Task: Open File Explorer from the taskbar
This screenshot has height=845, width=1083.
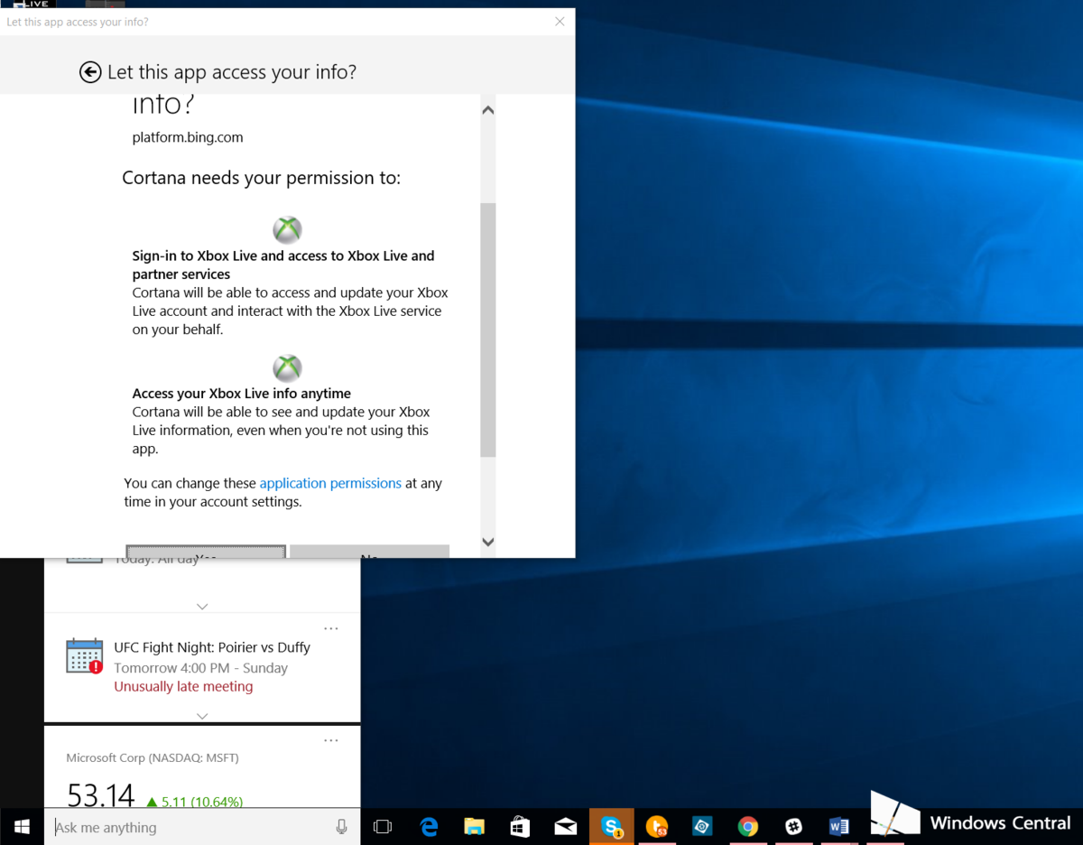Action: coord(474,827)
